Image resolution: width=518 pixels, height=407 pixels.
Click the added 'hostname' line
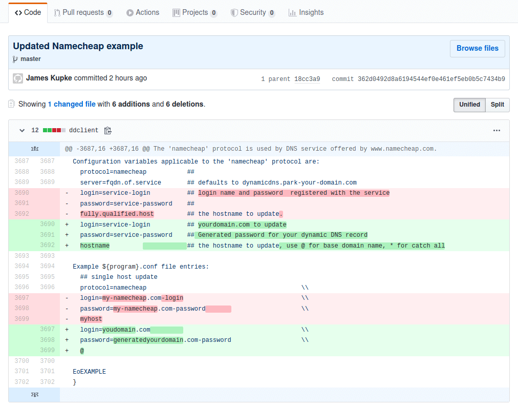(x=285, y=246)
